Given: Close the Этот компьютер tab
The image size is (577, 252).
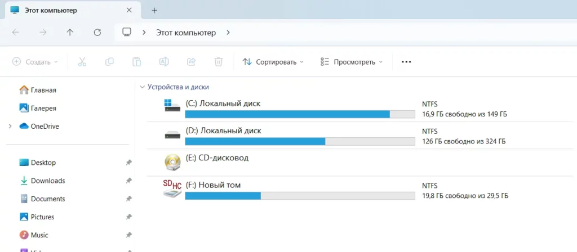Looking at the screenshot, I should (x=129, y=10).
